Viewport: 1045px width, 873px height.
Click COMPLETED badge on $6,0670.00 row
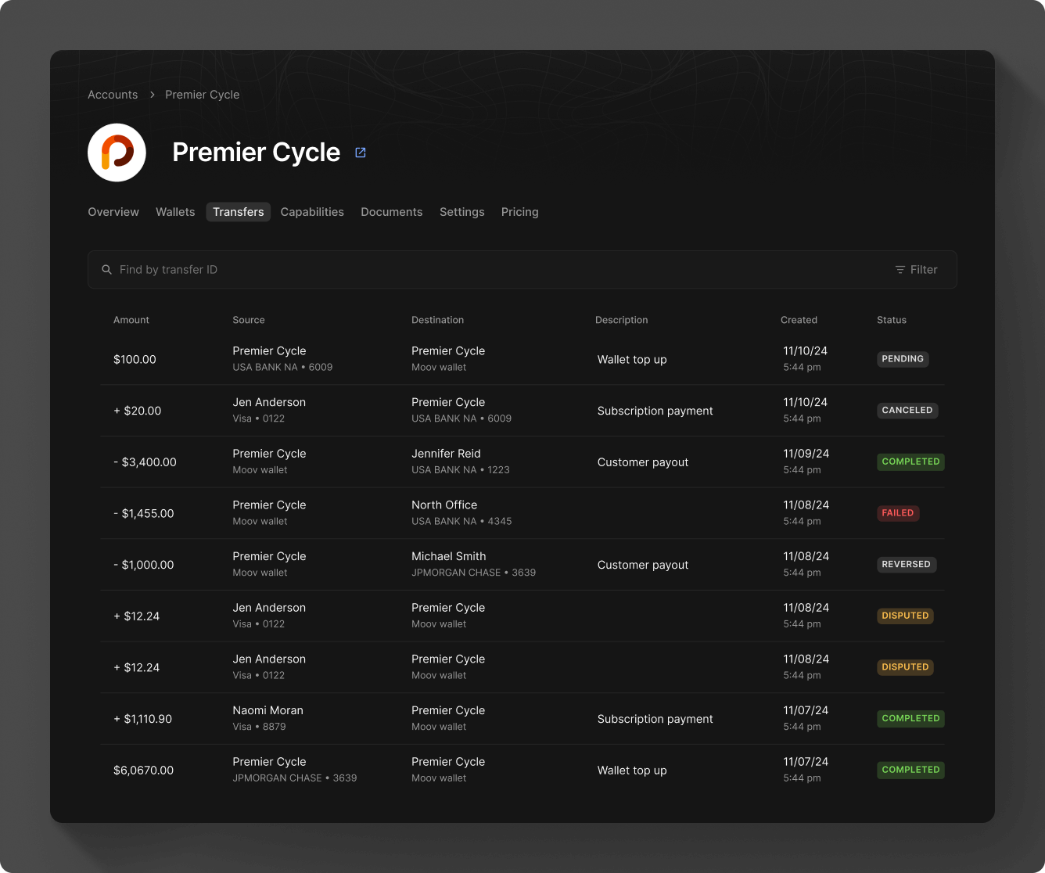(910, 770)
